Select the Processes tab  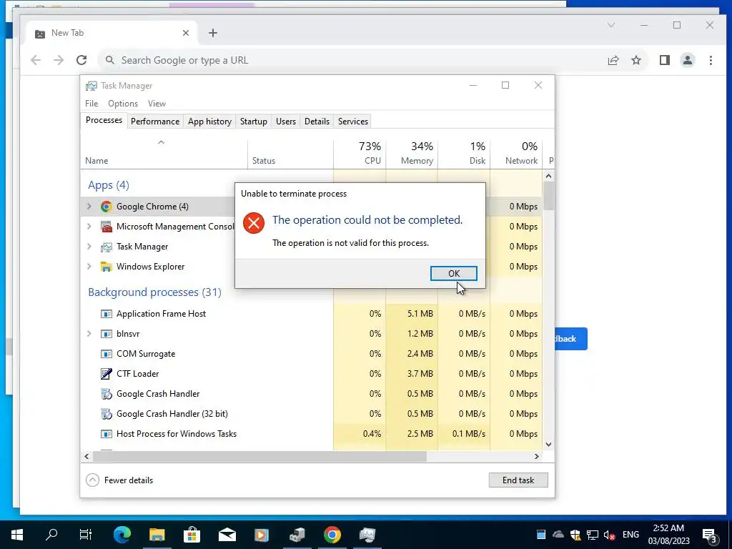point(104,120)
